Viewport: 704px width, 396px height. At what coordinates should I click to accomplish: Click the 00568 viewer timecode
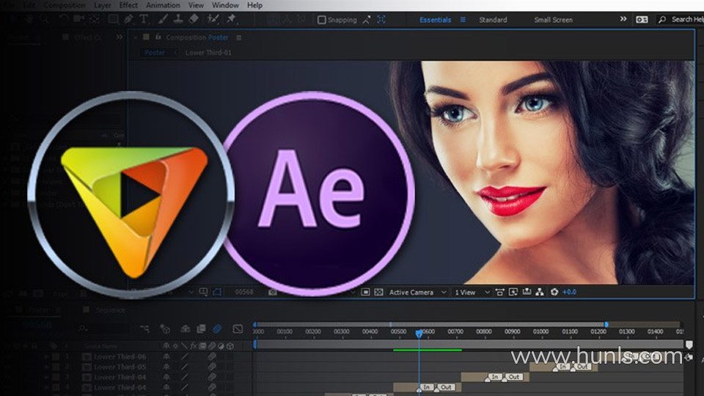click(x=244, y=293)
